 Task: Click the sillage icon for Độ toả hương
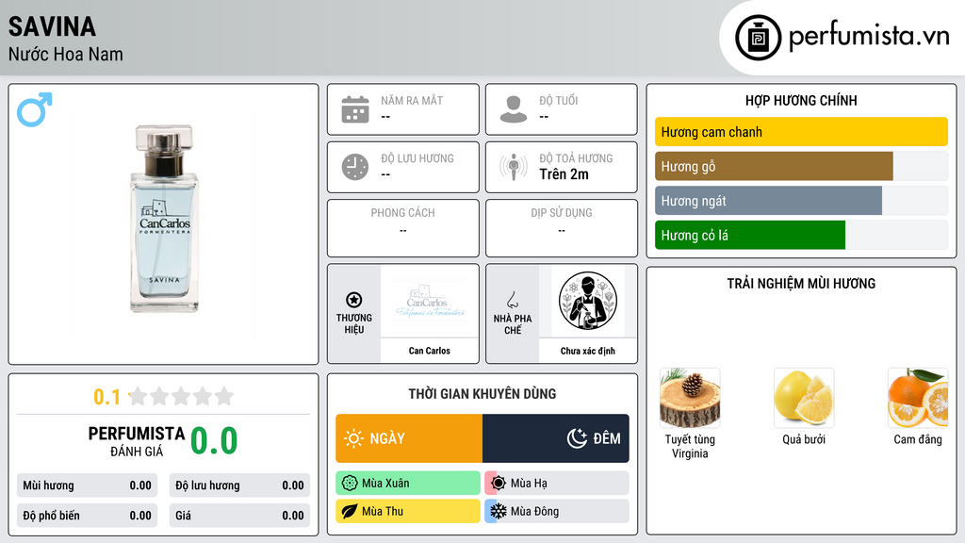514,167
